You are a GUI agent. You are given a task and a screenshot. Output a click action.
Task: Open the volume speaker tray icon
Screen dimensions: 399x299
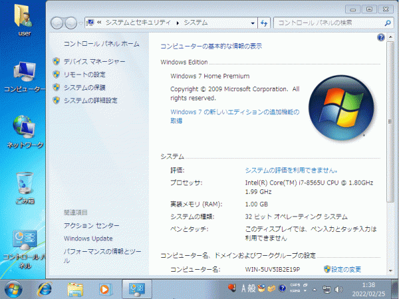pyautogui.click(x=338, y=290)
